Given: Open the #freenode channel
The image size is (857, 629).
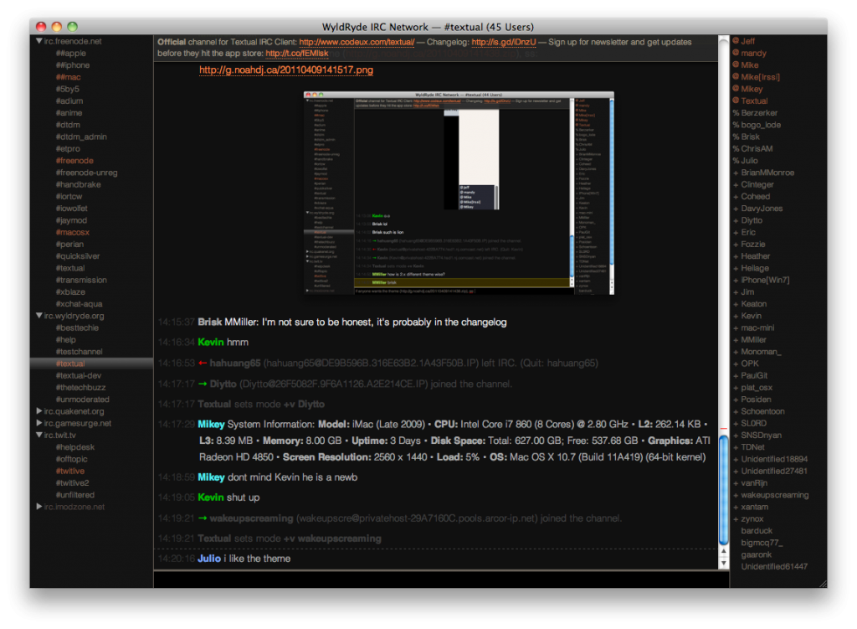Looking at the screenshot, I should (x=74, y=160).
